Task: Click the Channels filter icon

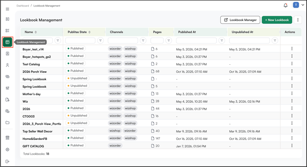Action: coord(143,40)
